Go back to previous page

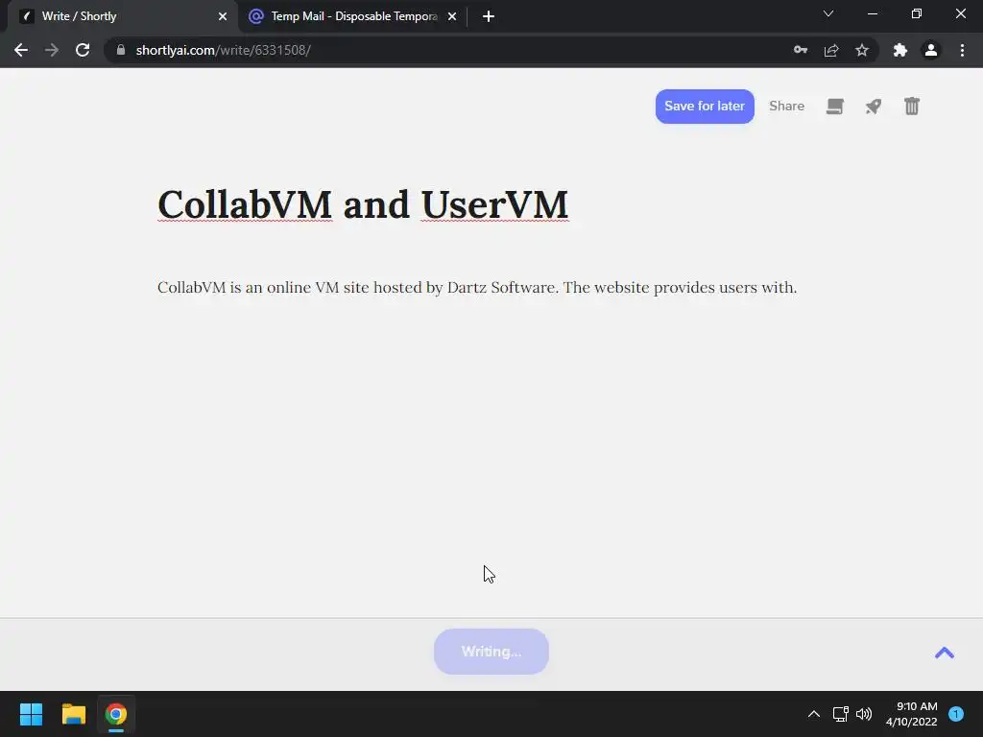[21, 50]
